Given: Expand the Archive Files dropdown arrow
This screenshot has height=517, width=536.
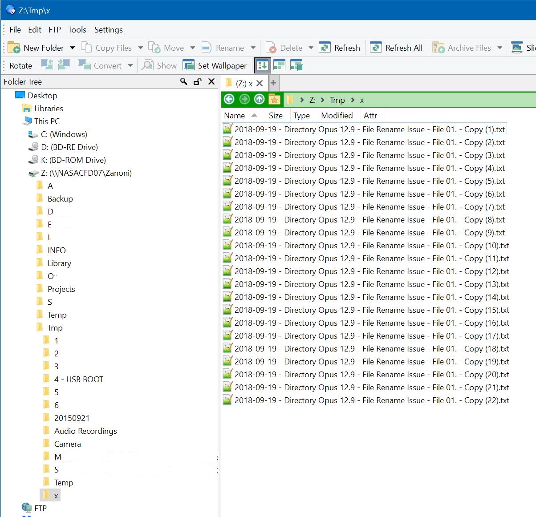Looking at the screenshot, I should (499, 48).
